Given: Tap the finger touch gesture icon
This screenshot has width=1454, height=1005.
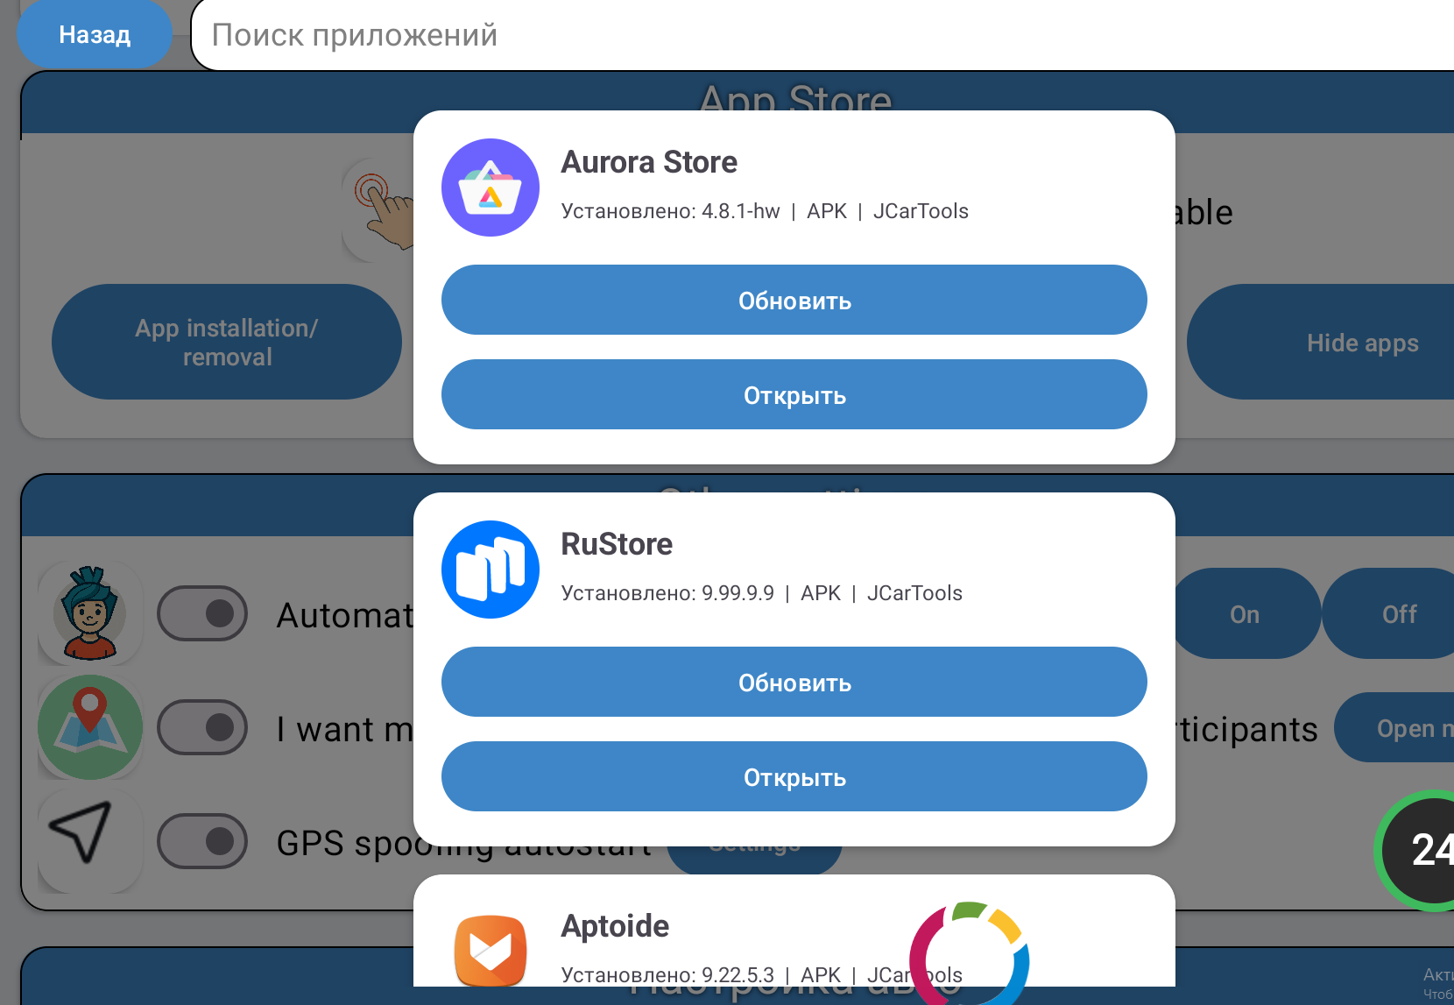Looking at the screenshot, I should [380, 210].
